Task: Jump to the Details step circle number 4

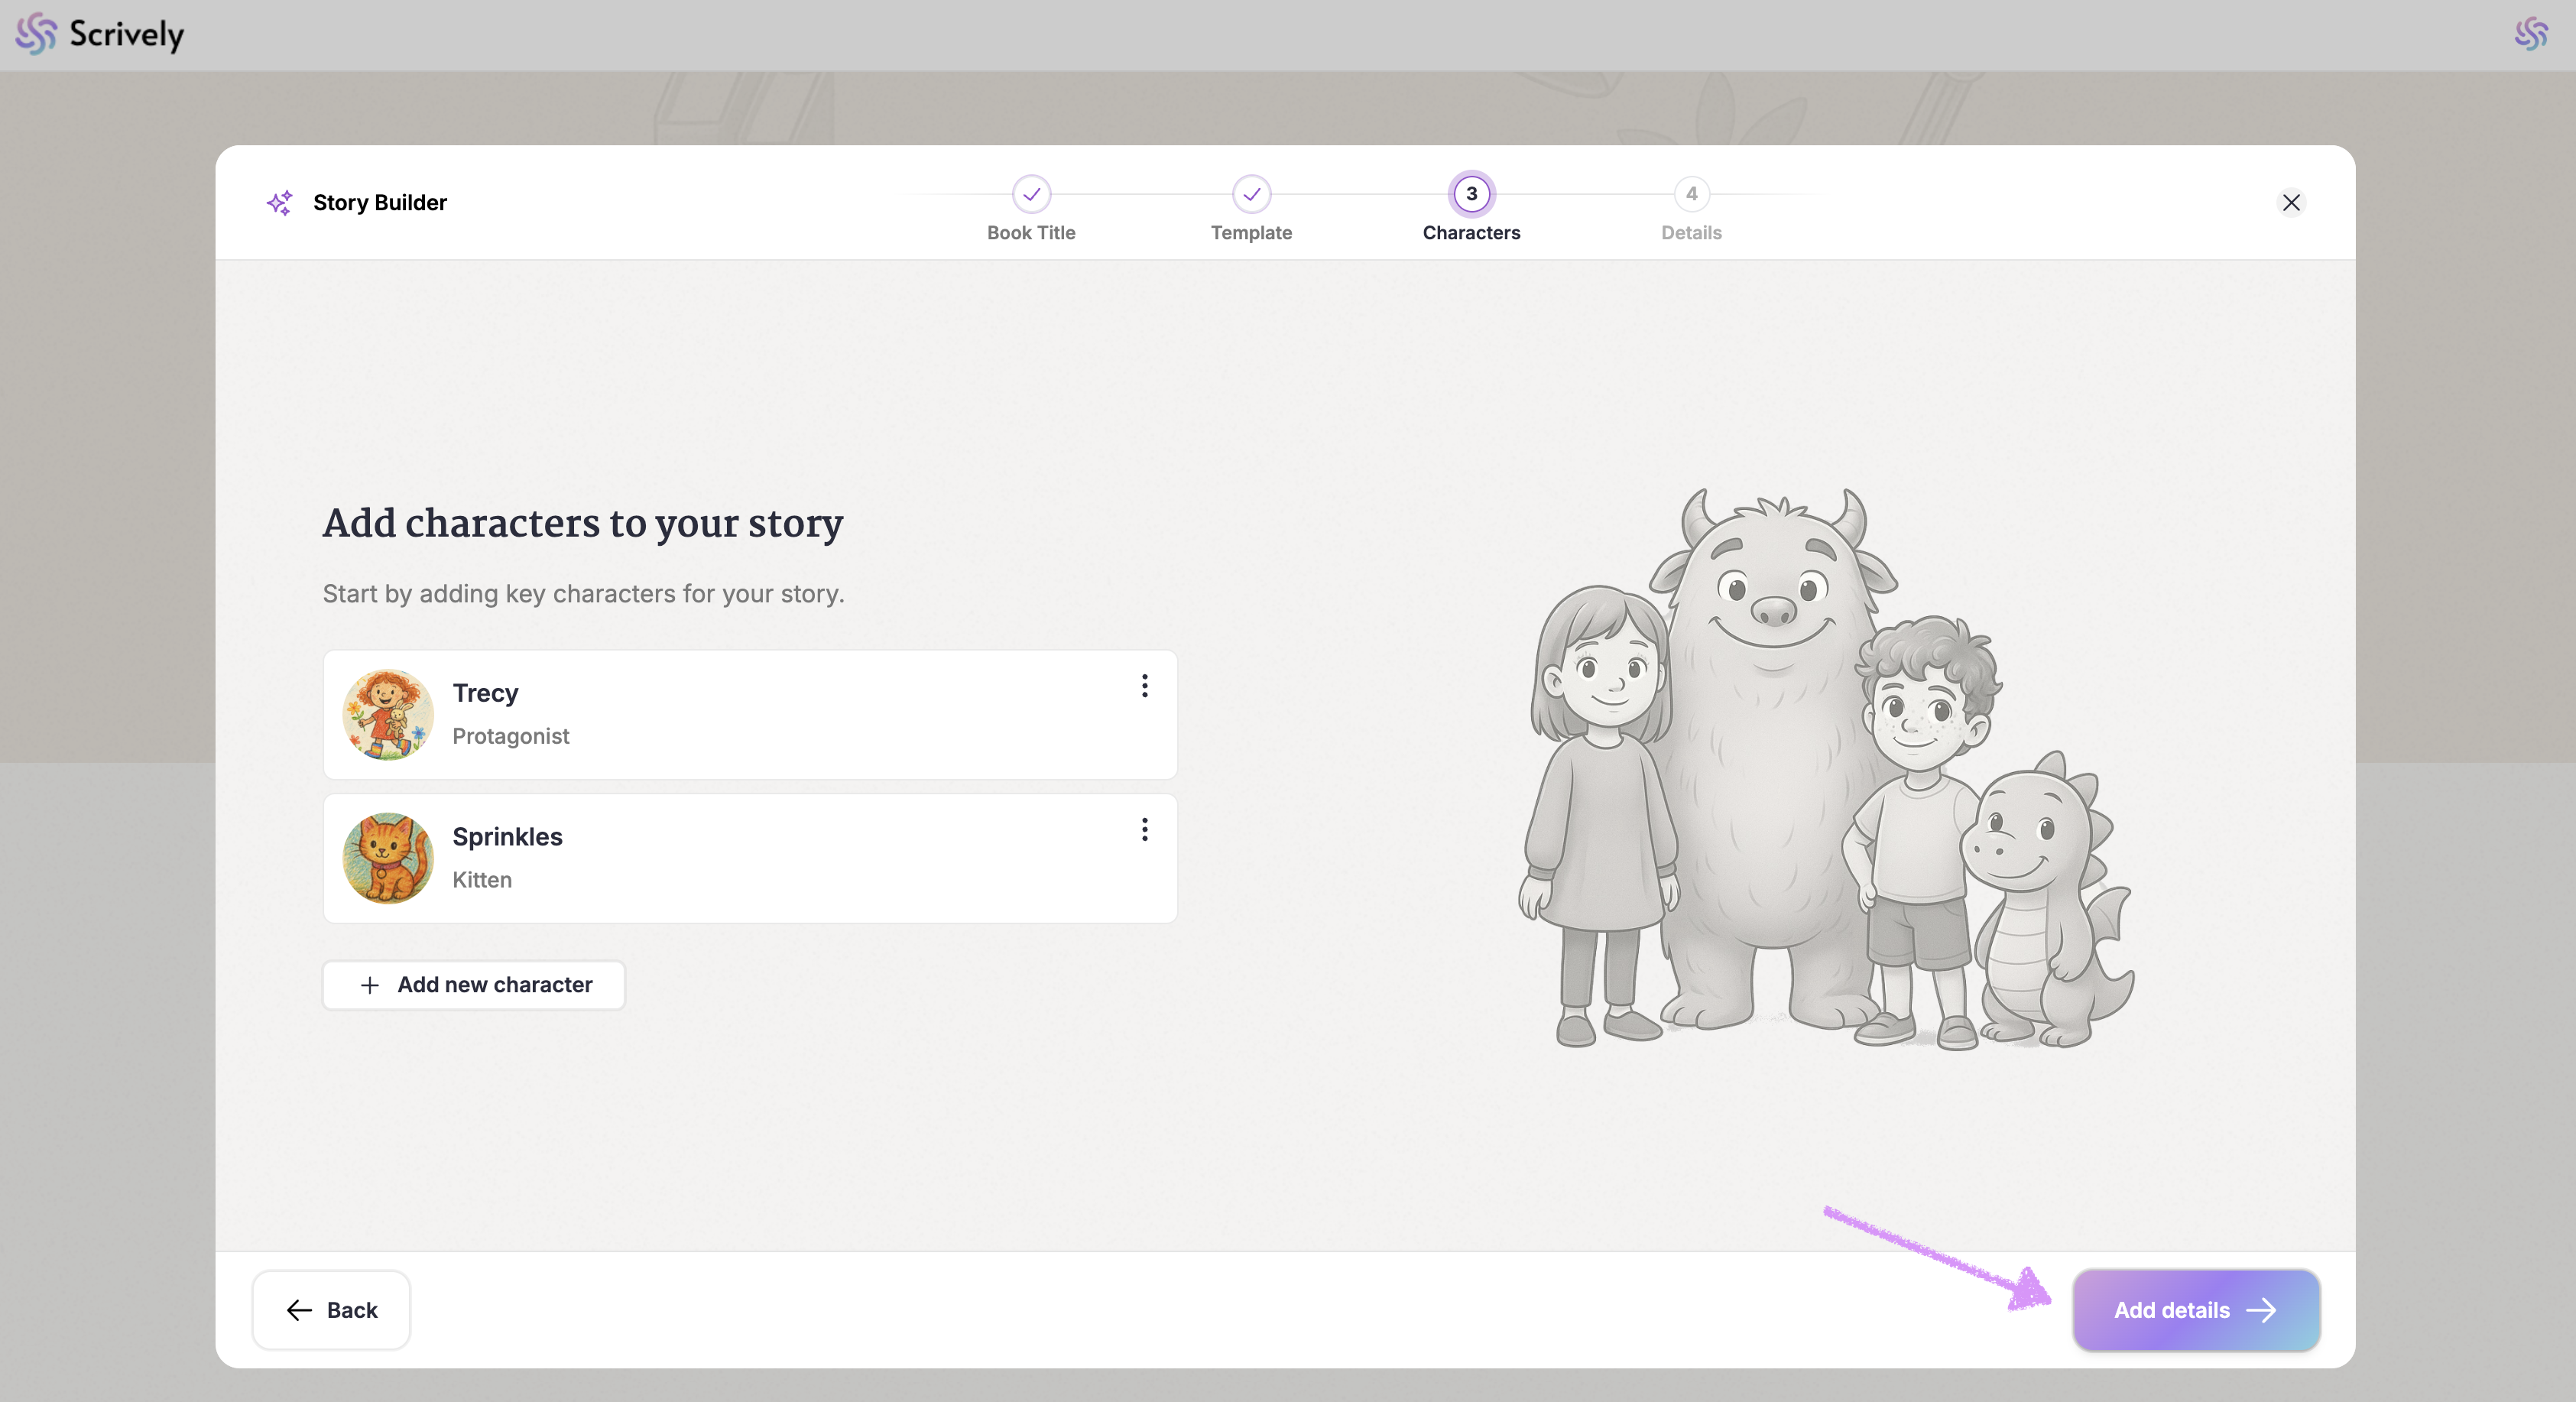Action: 1691,194
